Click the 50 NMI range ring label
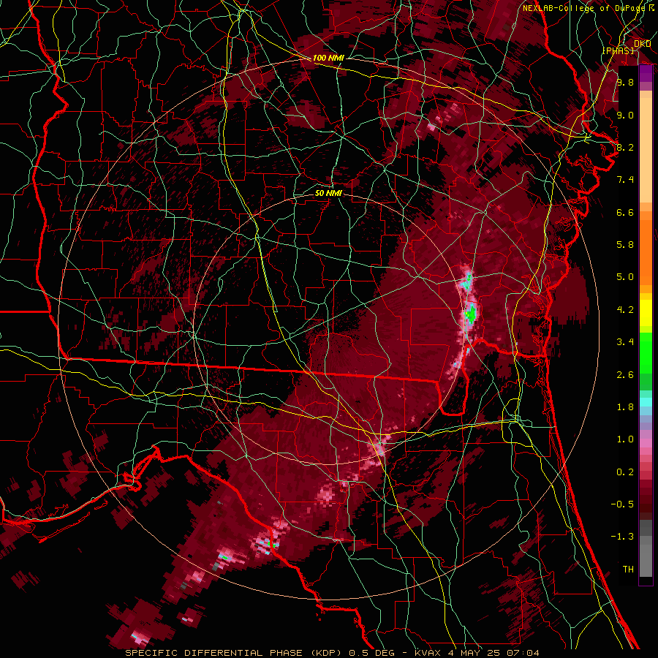 click(328, 193)
